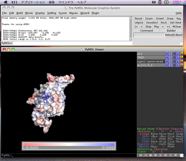Open the A action menu for e_lvl_0_1

click(x=167, y=65)
